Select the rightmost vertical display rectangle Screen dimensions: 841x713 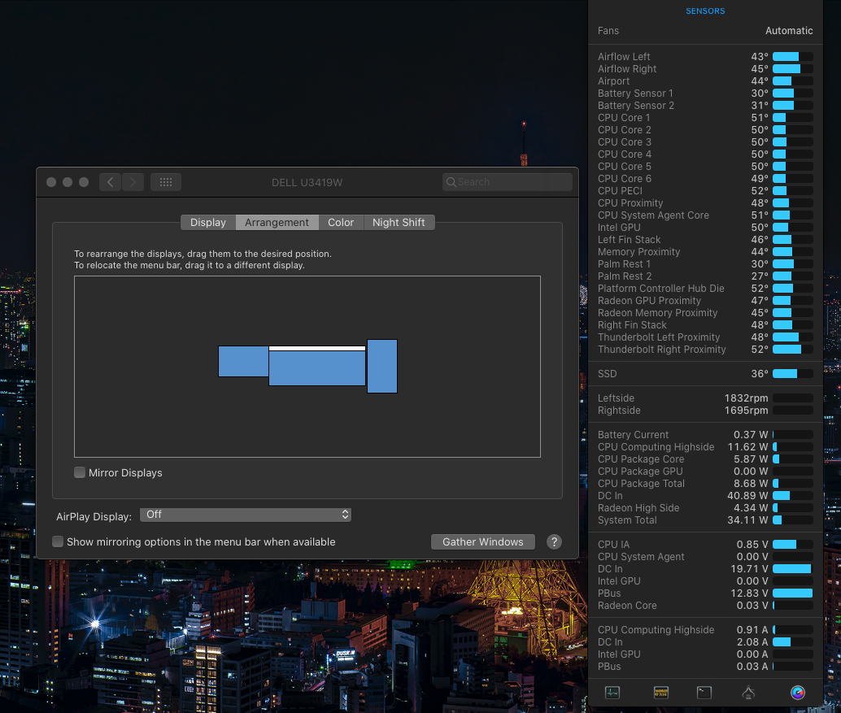click(x=382, y=366)
